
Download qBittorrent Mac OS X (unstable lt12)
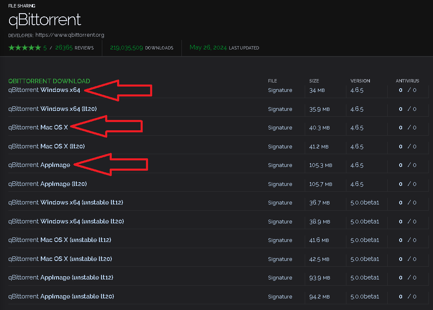point(59,240)
